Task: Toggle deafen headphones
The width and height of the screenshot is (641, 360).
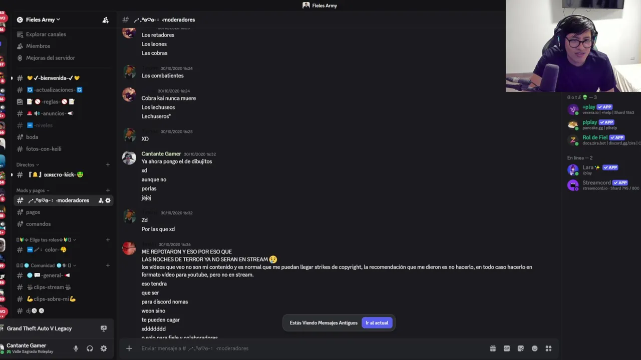Action: point(90,348)
